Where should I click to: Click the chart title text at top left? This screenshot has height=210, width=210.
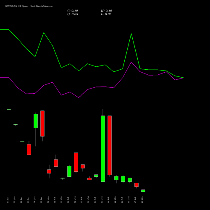(x=29, y=6)
